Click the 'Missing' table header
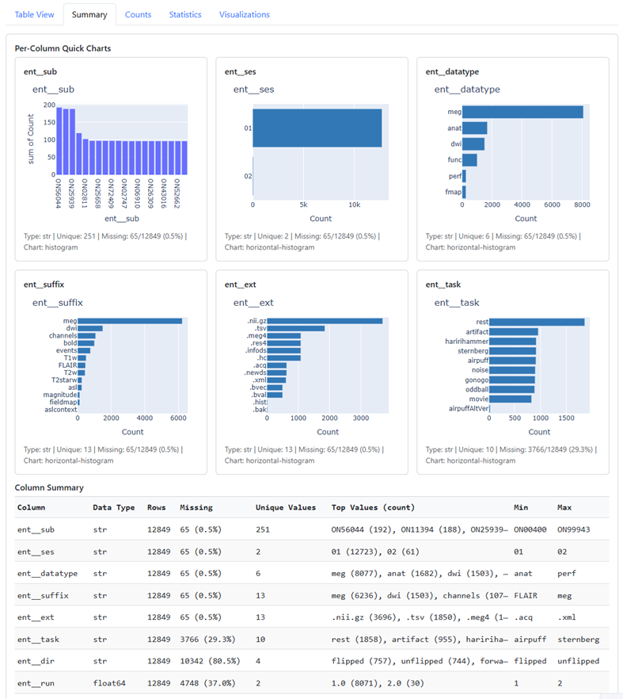623x699 pixels. [196, 507]
